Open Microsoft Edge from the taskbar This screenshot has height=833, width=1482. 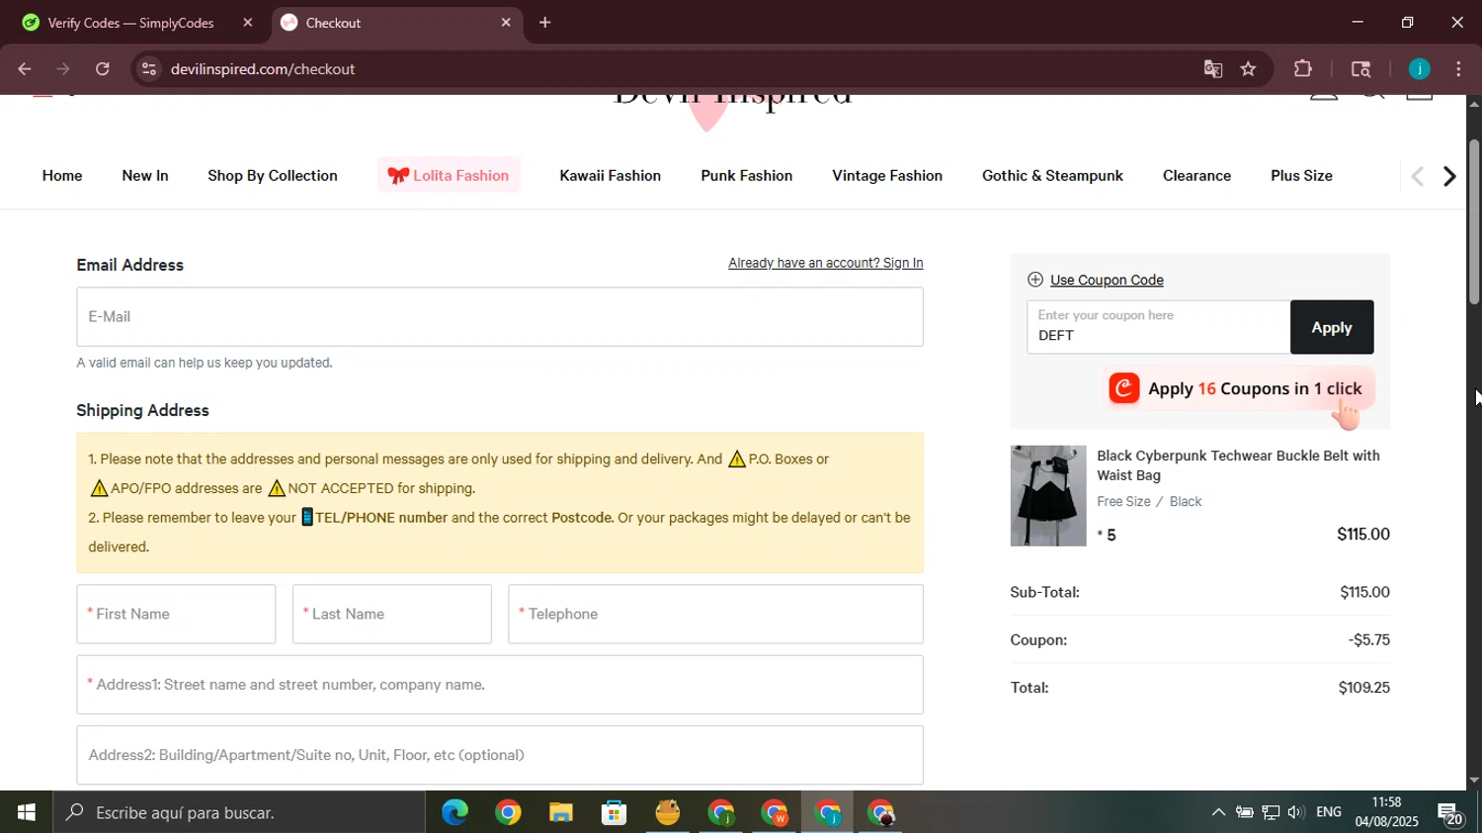click(x=454, y=812)
